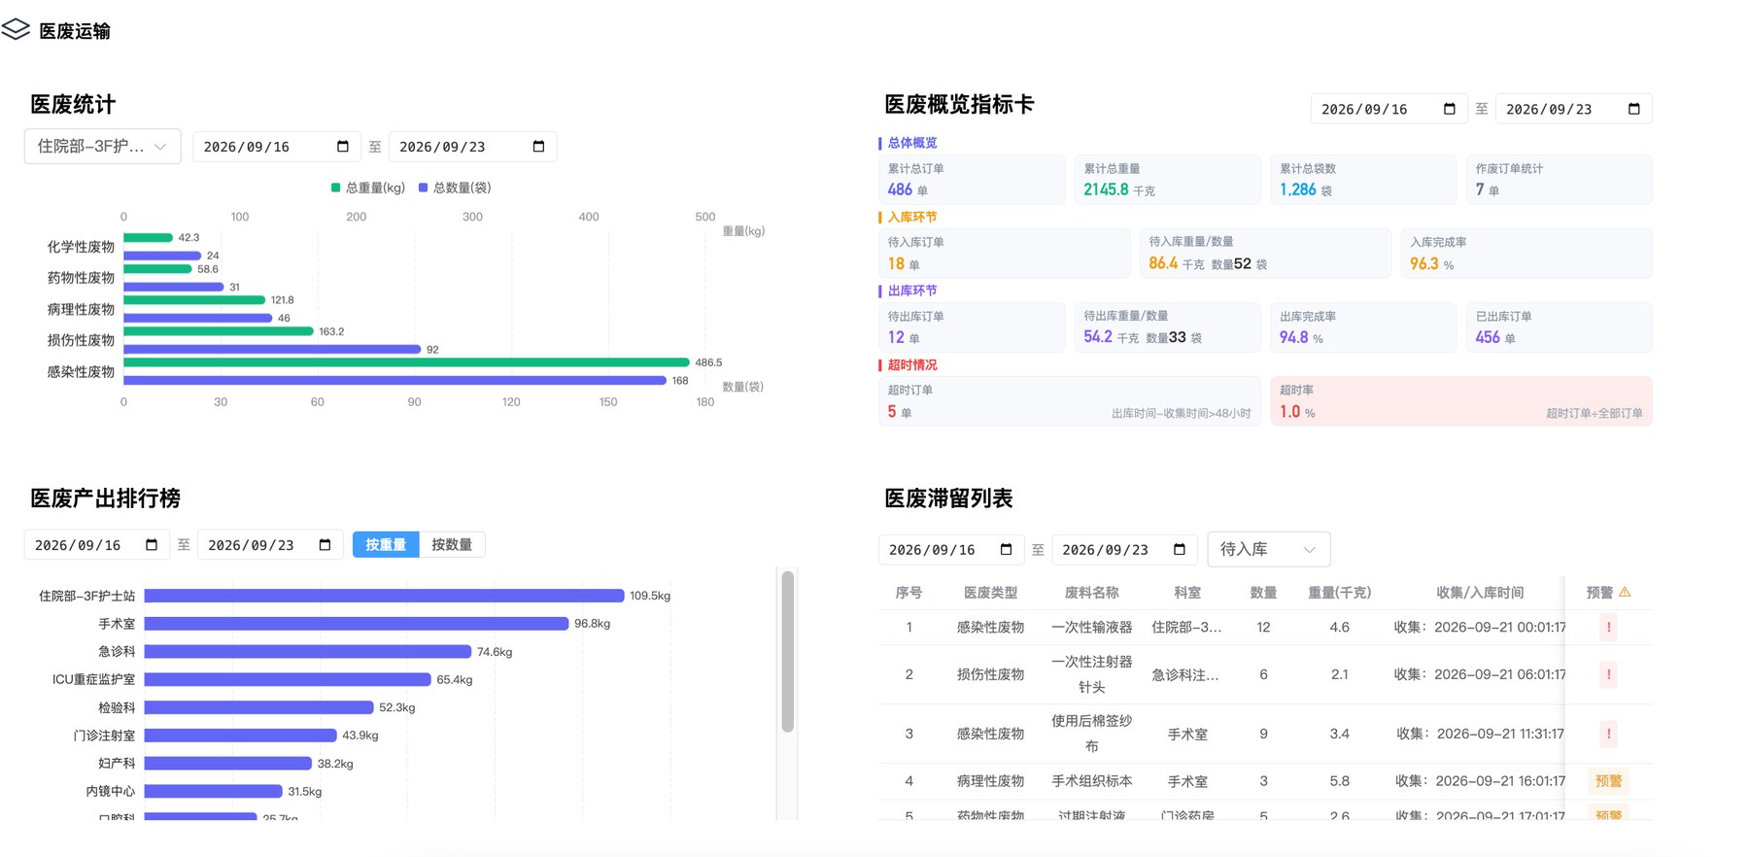Screen dimensions: 1749x857
Task: Click the 作废订单统计 card
Action: (x=1560, y=180)
